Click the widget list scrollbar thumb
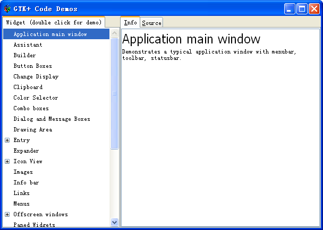 (x=115, y=93)
